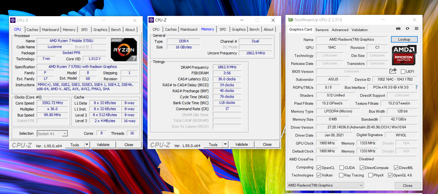
Task: Click Close button in left CPU-Z window
Action: [129, 145]
